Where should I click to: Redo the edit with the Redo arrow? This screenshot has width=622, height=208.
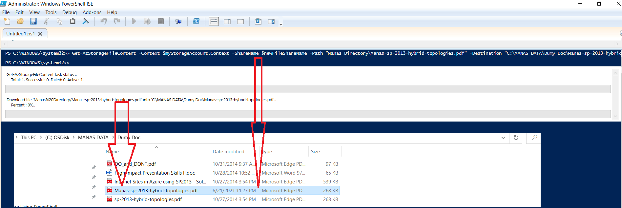click(117, 21)
